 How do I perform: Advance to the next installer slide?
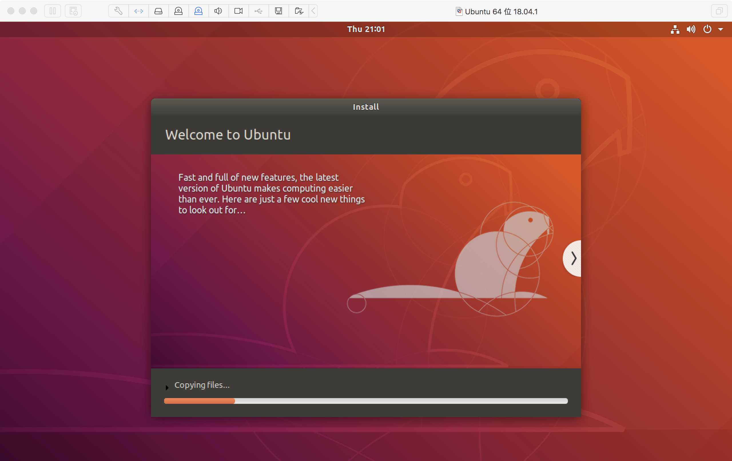tap(572, 259)
